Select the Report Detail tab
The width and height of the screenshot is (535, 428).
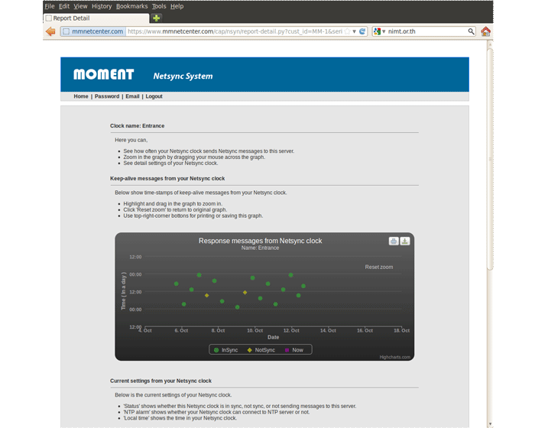[96, 18]
